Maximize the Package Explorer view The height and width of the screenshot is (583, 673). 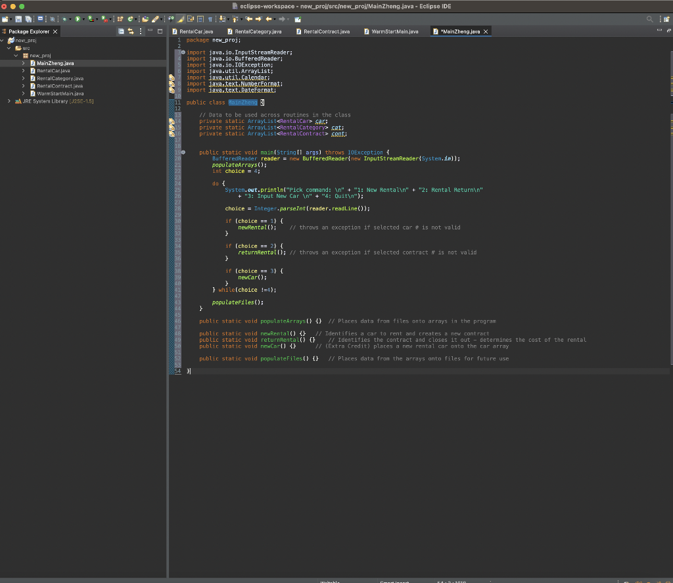tap(160, 31)
